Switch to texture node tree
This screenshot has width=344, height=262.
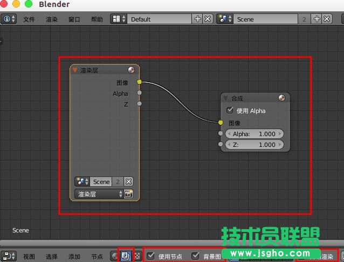click(137, 256)
